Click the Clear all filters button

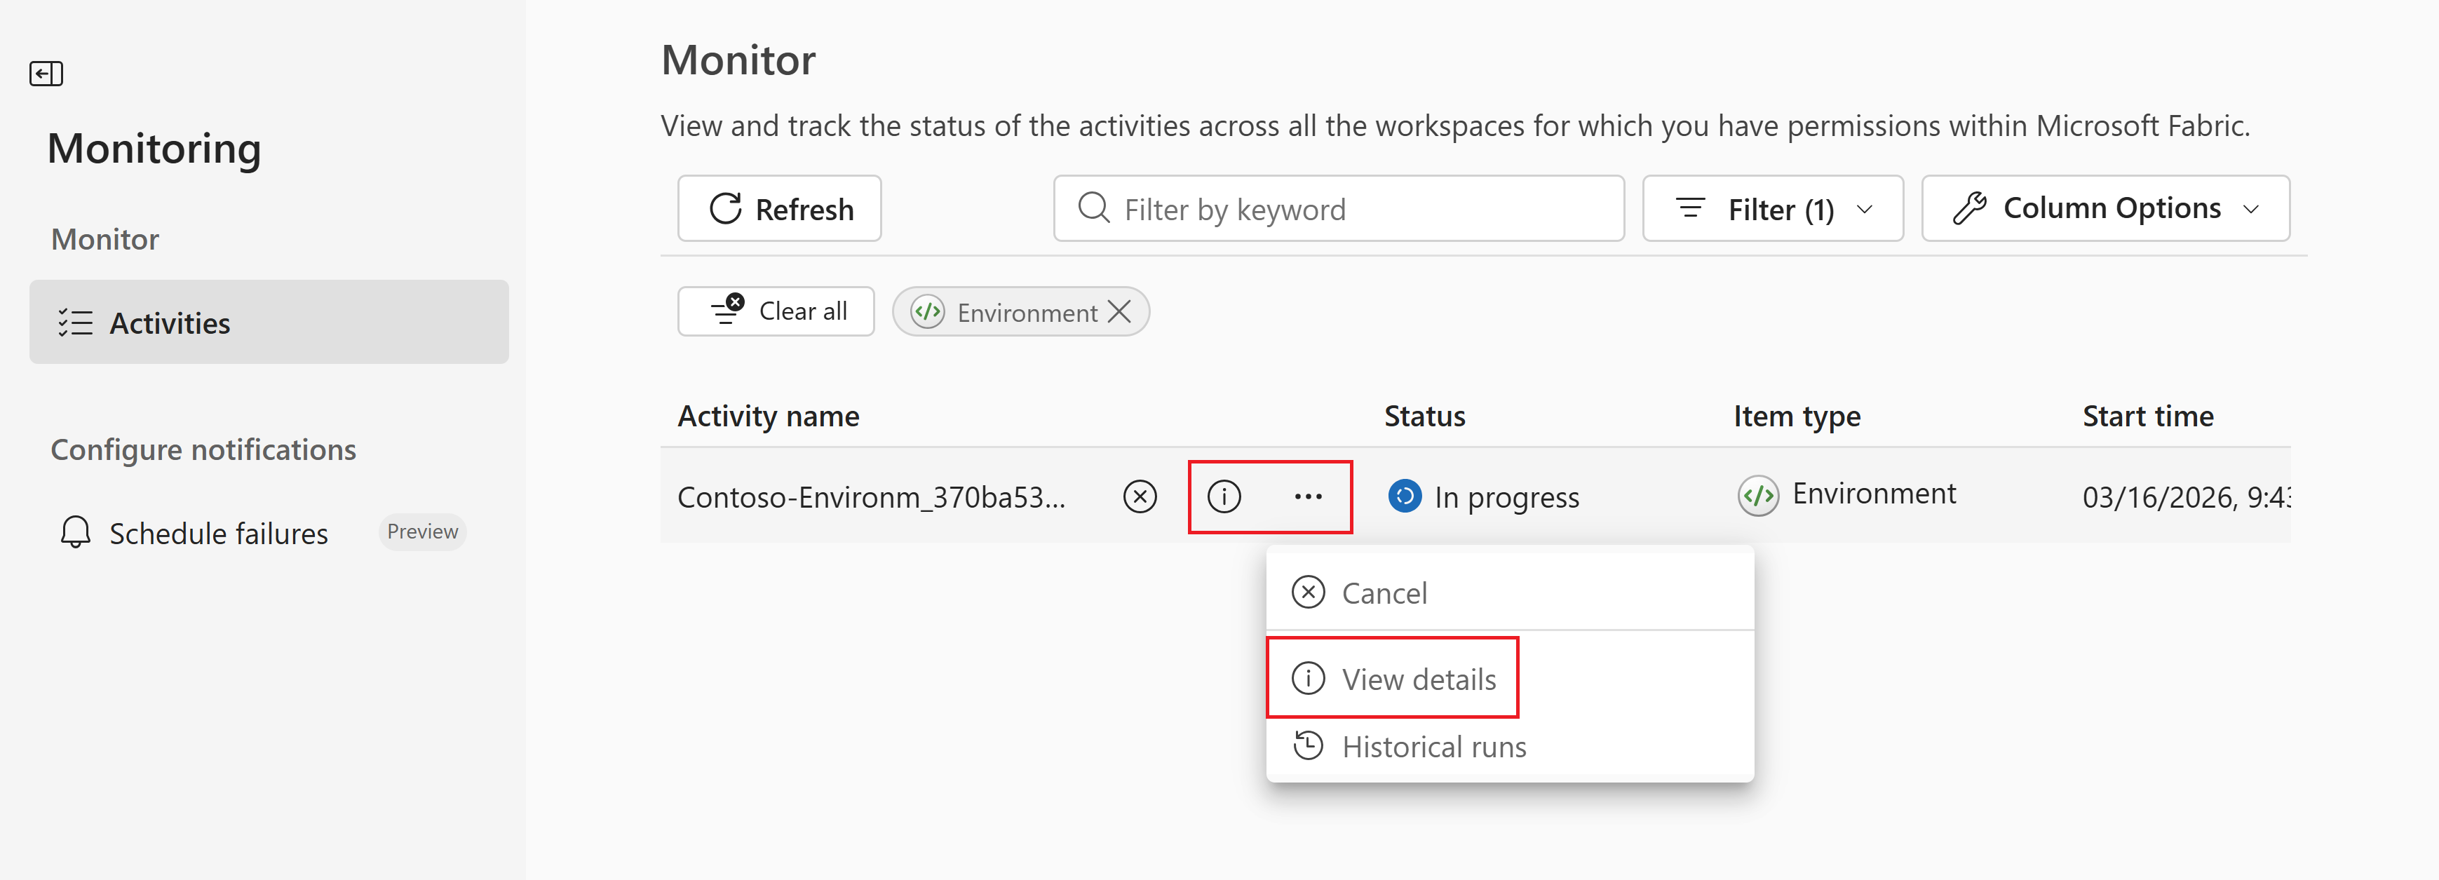[776, 311]
